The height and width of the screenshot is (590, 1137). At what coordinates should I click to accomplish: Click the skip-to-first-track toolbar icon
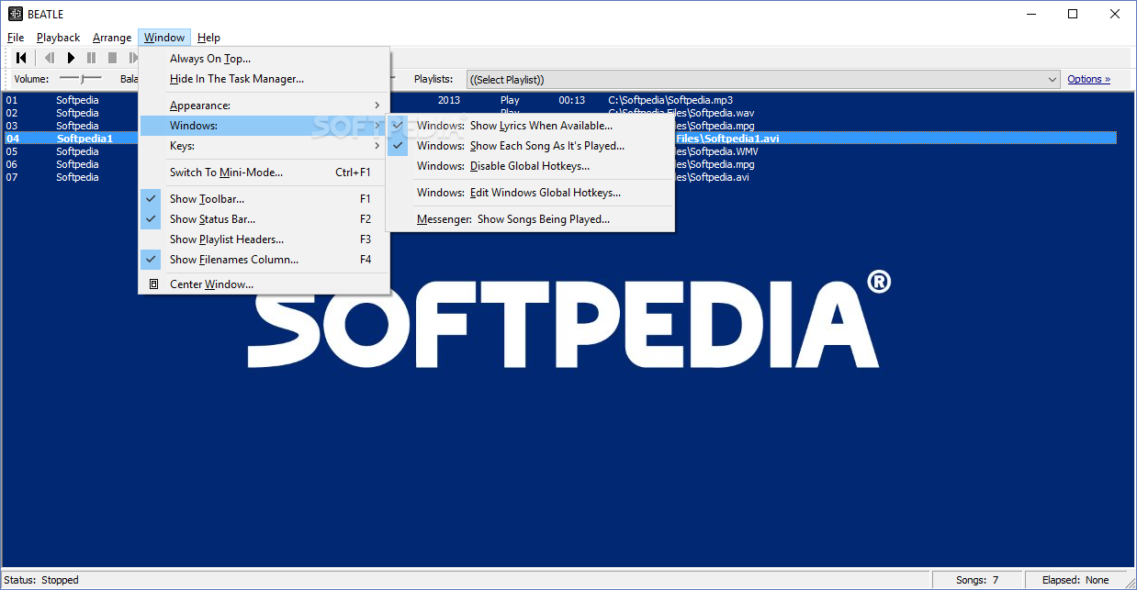21,58
